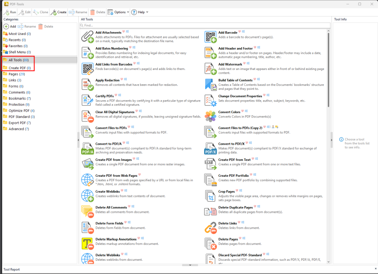Open the Add Bates Numbering tool icon
The height and width of the screenshot is (274, 378).
pos(87,53)
